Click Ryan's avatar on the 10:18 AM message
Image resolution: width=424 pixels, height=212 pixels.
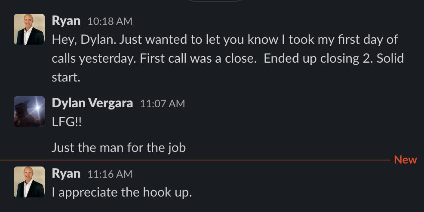pyautogui.click(x=29, y=29)
